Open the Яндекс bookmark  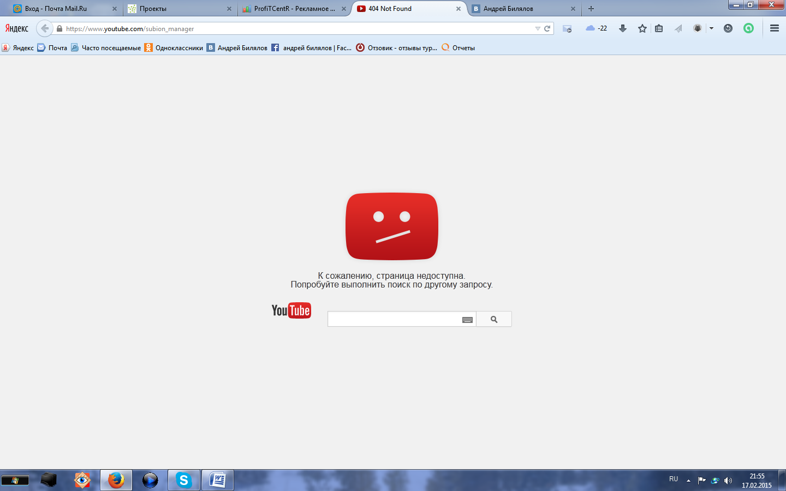[x=17, y=48]
